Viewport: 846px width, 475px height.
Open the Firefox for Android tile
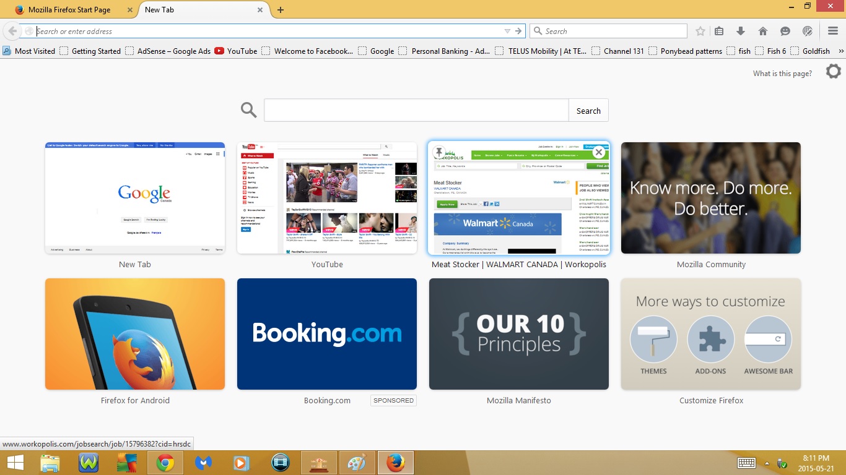[x=135, y=334]
